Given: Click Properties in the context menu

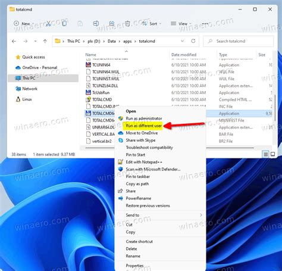Looking at the screenshot, I should coord(134,266).
